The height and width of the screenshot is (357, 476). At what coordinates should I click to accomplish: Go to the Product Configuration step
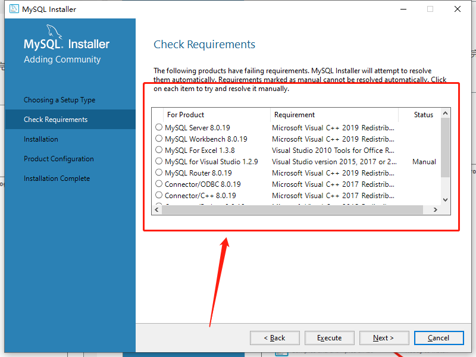[59, 159]
